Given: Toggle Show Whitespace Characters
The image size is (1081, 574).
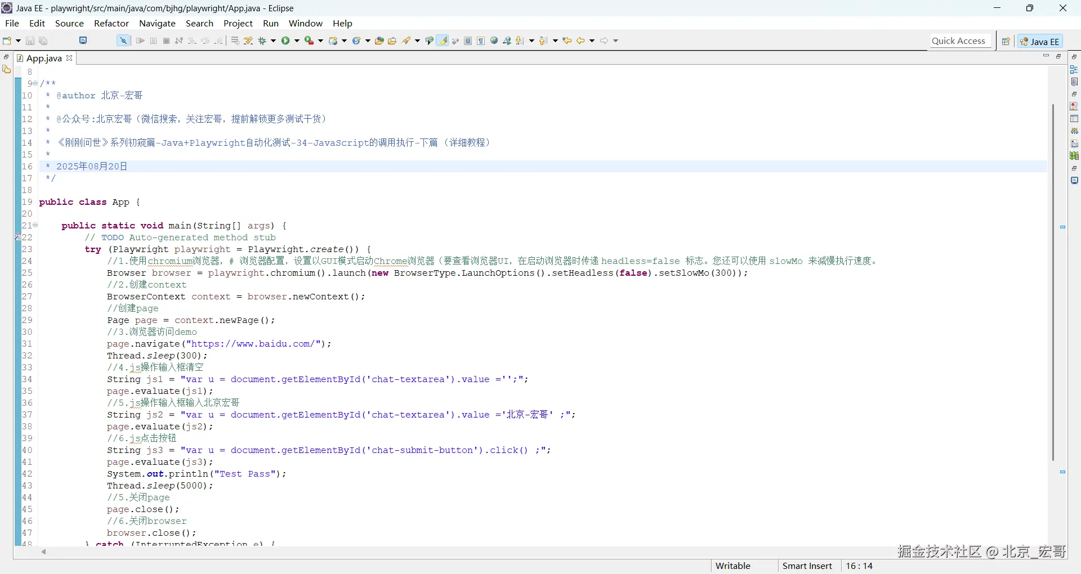Looking at the screenshot, I should pyautogui.click(x=481, y=41).
